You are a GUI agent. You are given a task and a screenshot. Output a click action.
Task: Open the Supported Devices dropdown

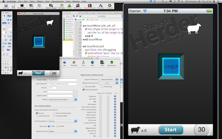[x=109, y=80]
